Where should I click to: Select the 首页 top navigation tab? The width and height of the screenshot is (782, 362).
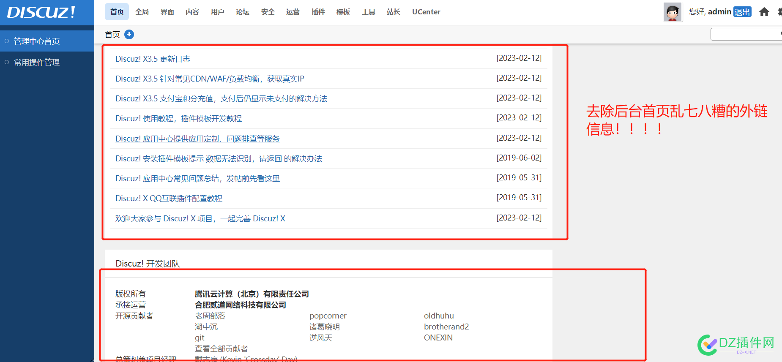coord(117,12)
